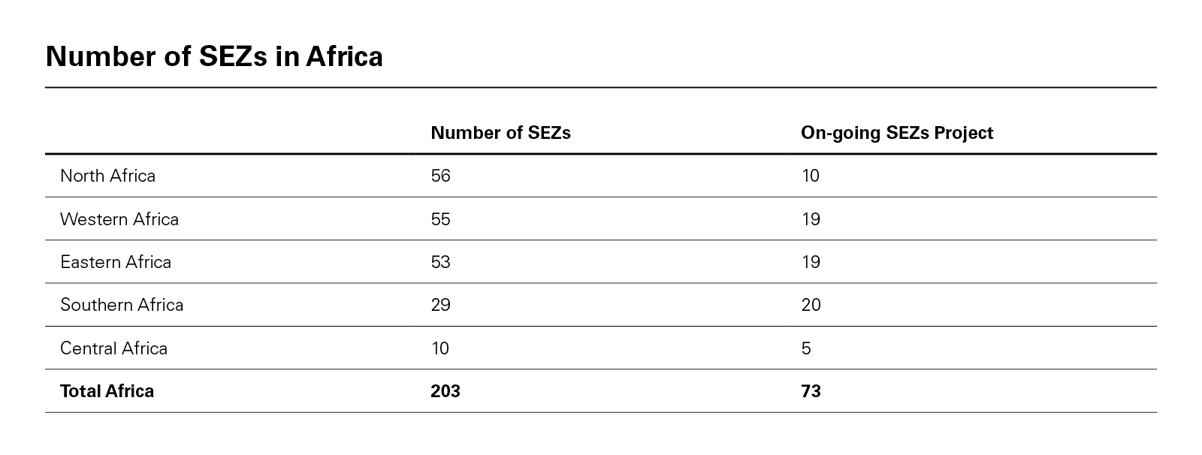
Task: Select the Southern Africa row label
Action: tap(122, 305)
